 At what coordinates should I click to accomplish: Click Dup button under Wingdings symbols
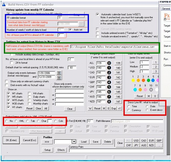click(114, 108)
